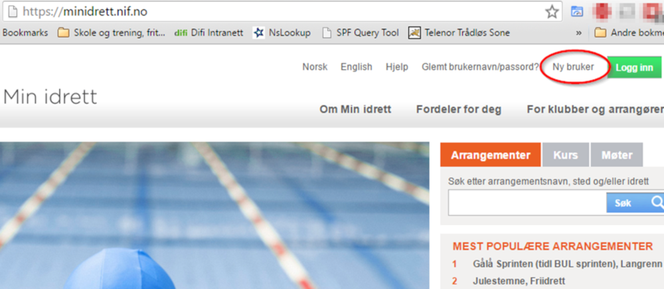Open the Om Min idrett menu
This screenshot has height=289, width=664.
click(355, 109)
